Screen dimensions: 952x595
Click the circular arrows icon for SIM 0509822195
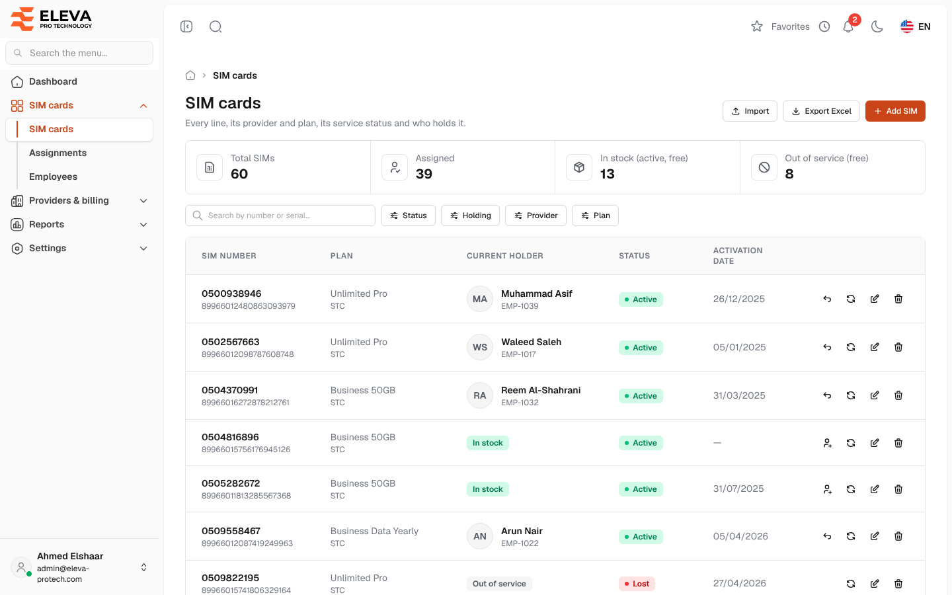(851, 584)
